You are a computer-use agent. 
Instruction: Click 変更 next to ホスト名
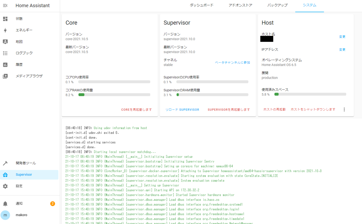[342, 36]
